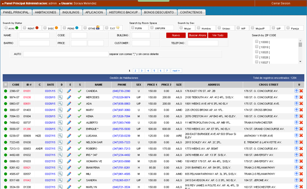Toggle the select-all checkbox in table header
The image size is (307, 189).
5,84
